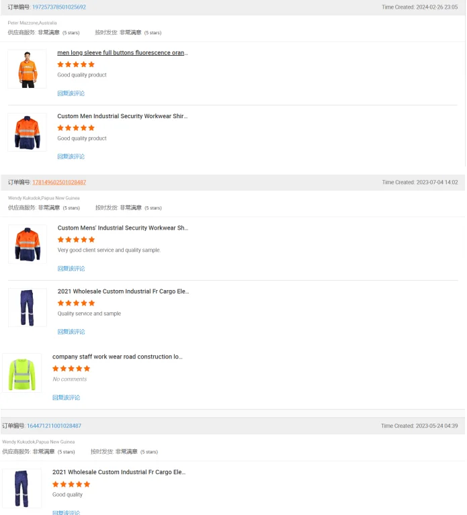Open the cargo pants title in order 164471211001028487
The height and width of the screenshot is (515, 467).
tap(118, 473)
